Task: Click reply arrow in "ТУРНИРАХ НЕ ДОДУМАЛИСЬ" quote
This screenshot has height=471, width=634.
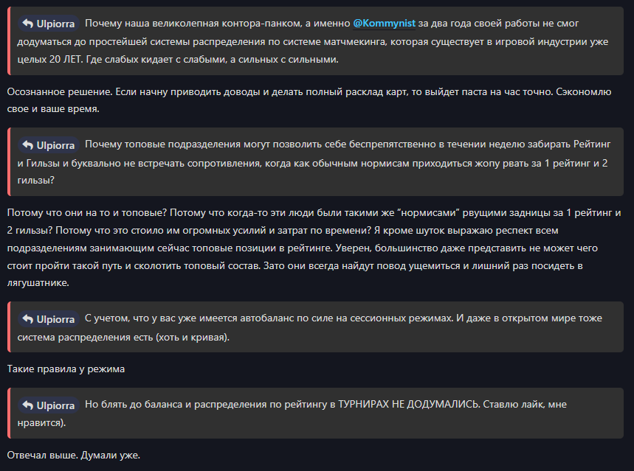Action: (27, 405)
